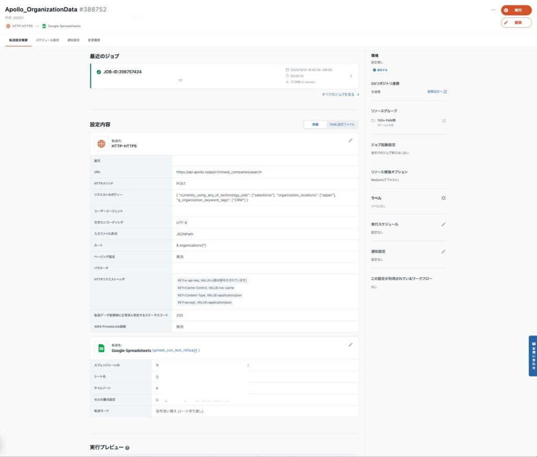Click the help icon next to 実行プレビュー
Viewport: 537px width, 457px height.
coord(127,448)
